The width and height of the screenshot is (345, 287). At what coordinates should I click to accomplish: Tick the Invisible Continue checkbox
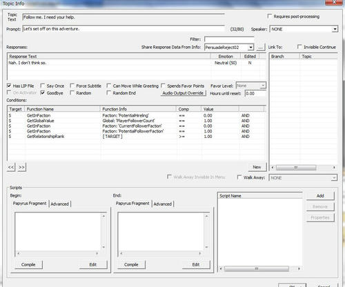click(x=299, y=47)
